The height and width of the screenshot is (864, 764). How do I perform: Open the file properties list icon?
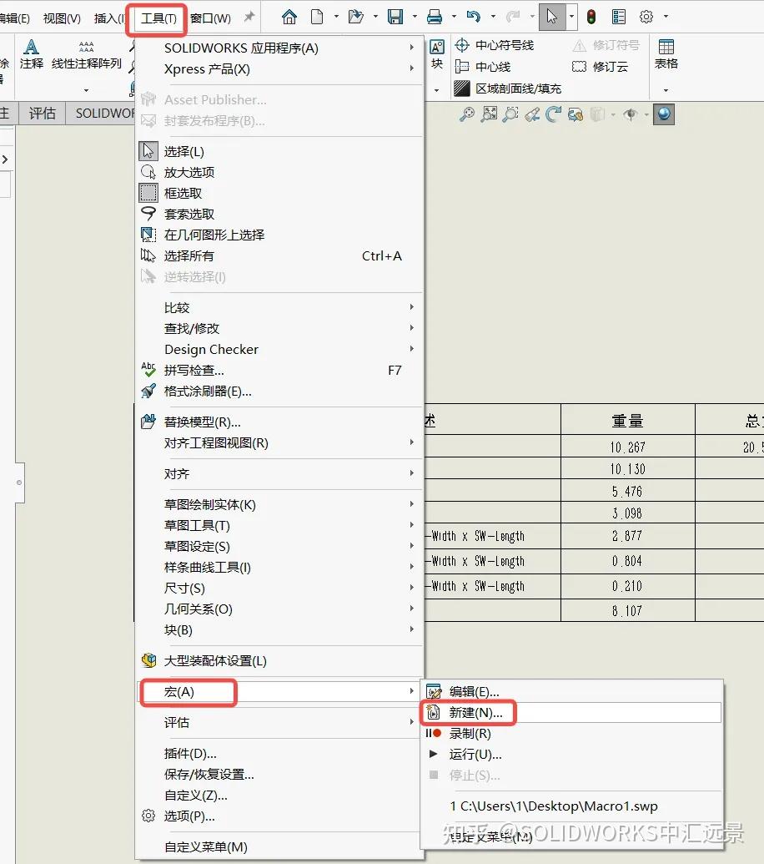pos(619,17)
